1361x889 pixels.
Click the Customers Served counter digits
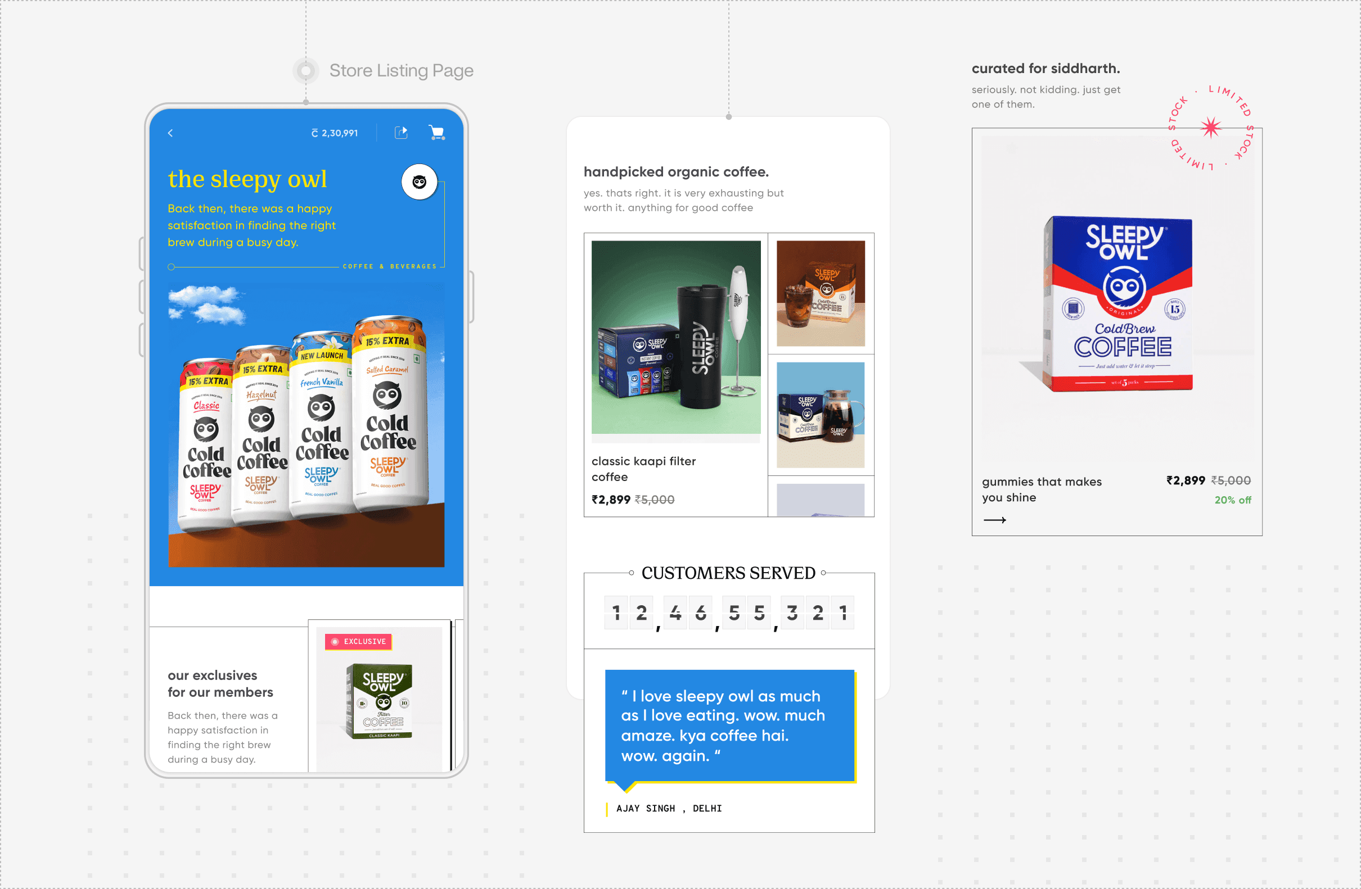pyautogui.click(x=729, y=613)
